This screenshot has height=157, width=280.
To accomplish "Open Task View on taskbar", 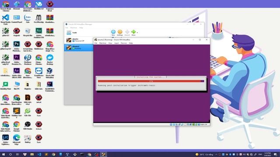I will point(17,154).
